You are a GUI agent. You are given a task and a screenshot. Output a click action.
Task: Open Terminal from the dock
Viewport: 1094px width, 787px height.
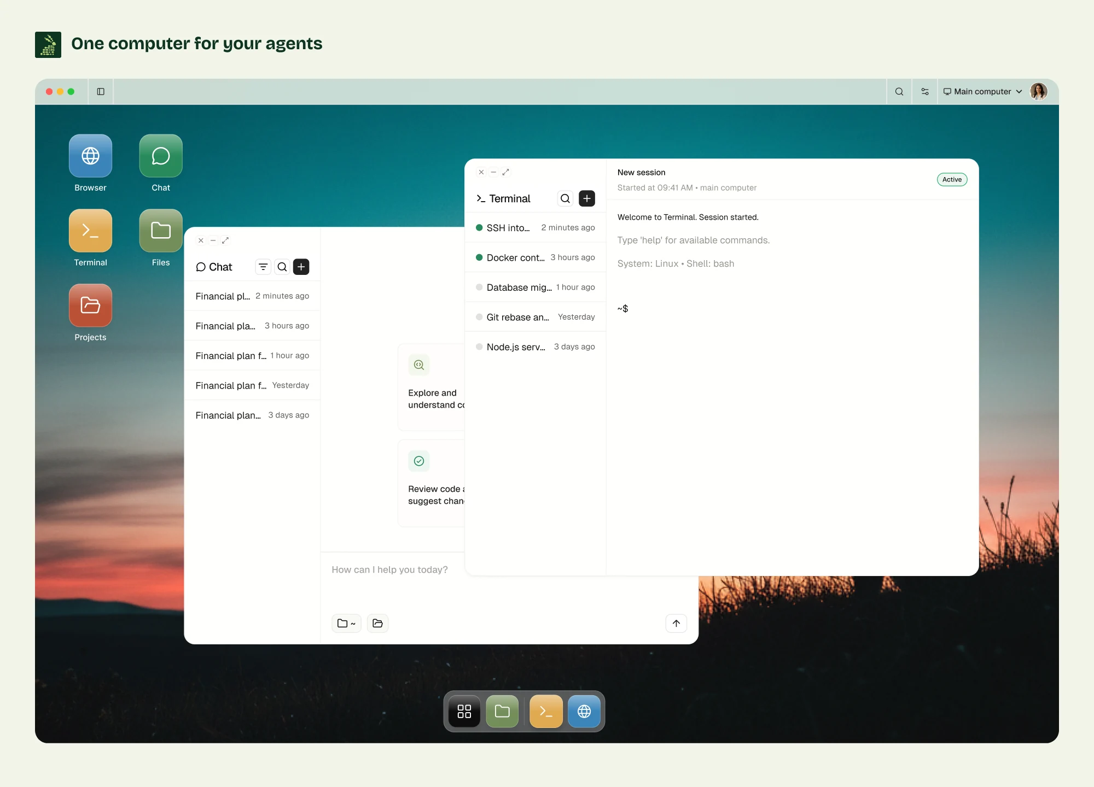pos(546,711)
